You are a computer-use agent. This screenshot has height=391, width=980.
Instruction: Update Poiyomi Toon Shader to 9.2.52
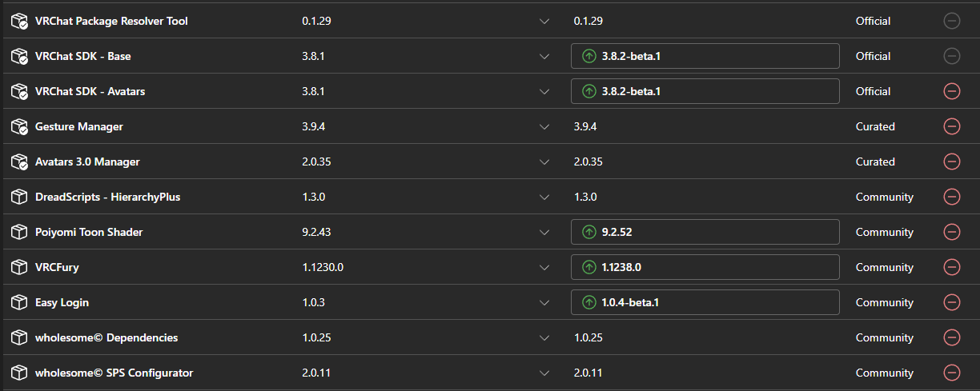pyautogui.click(x=705, y=232)
